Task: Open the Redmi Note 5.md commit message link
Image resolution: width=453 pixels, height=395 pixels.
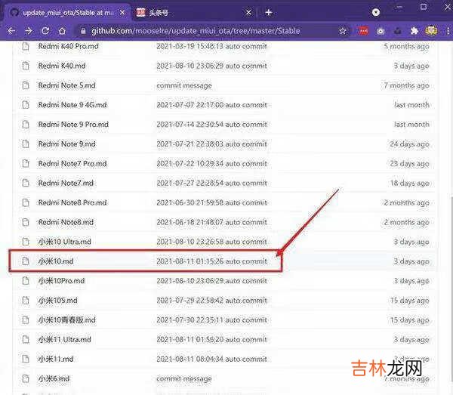Action: 183,85
